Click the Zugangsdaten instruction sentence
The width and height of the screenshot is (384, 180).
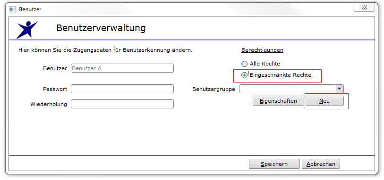pyautogui.click(x=105, y=50)
